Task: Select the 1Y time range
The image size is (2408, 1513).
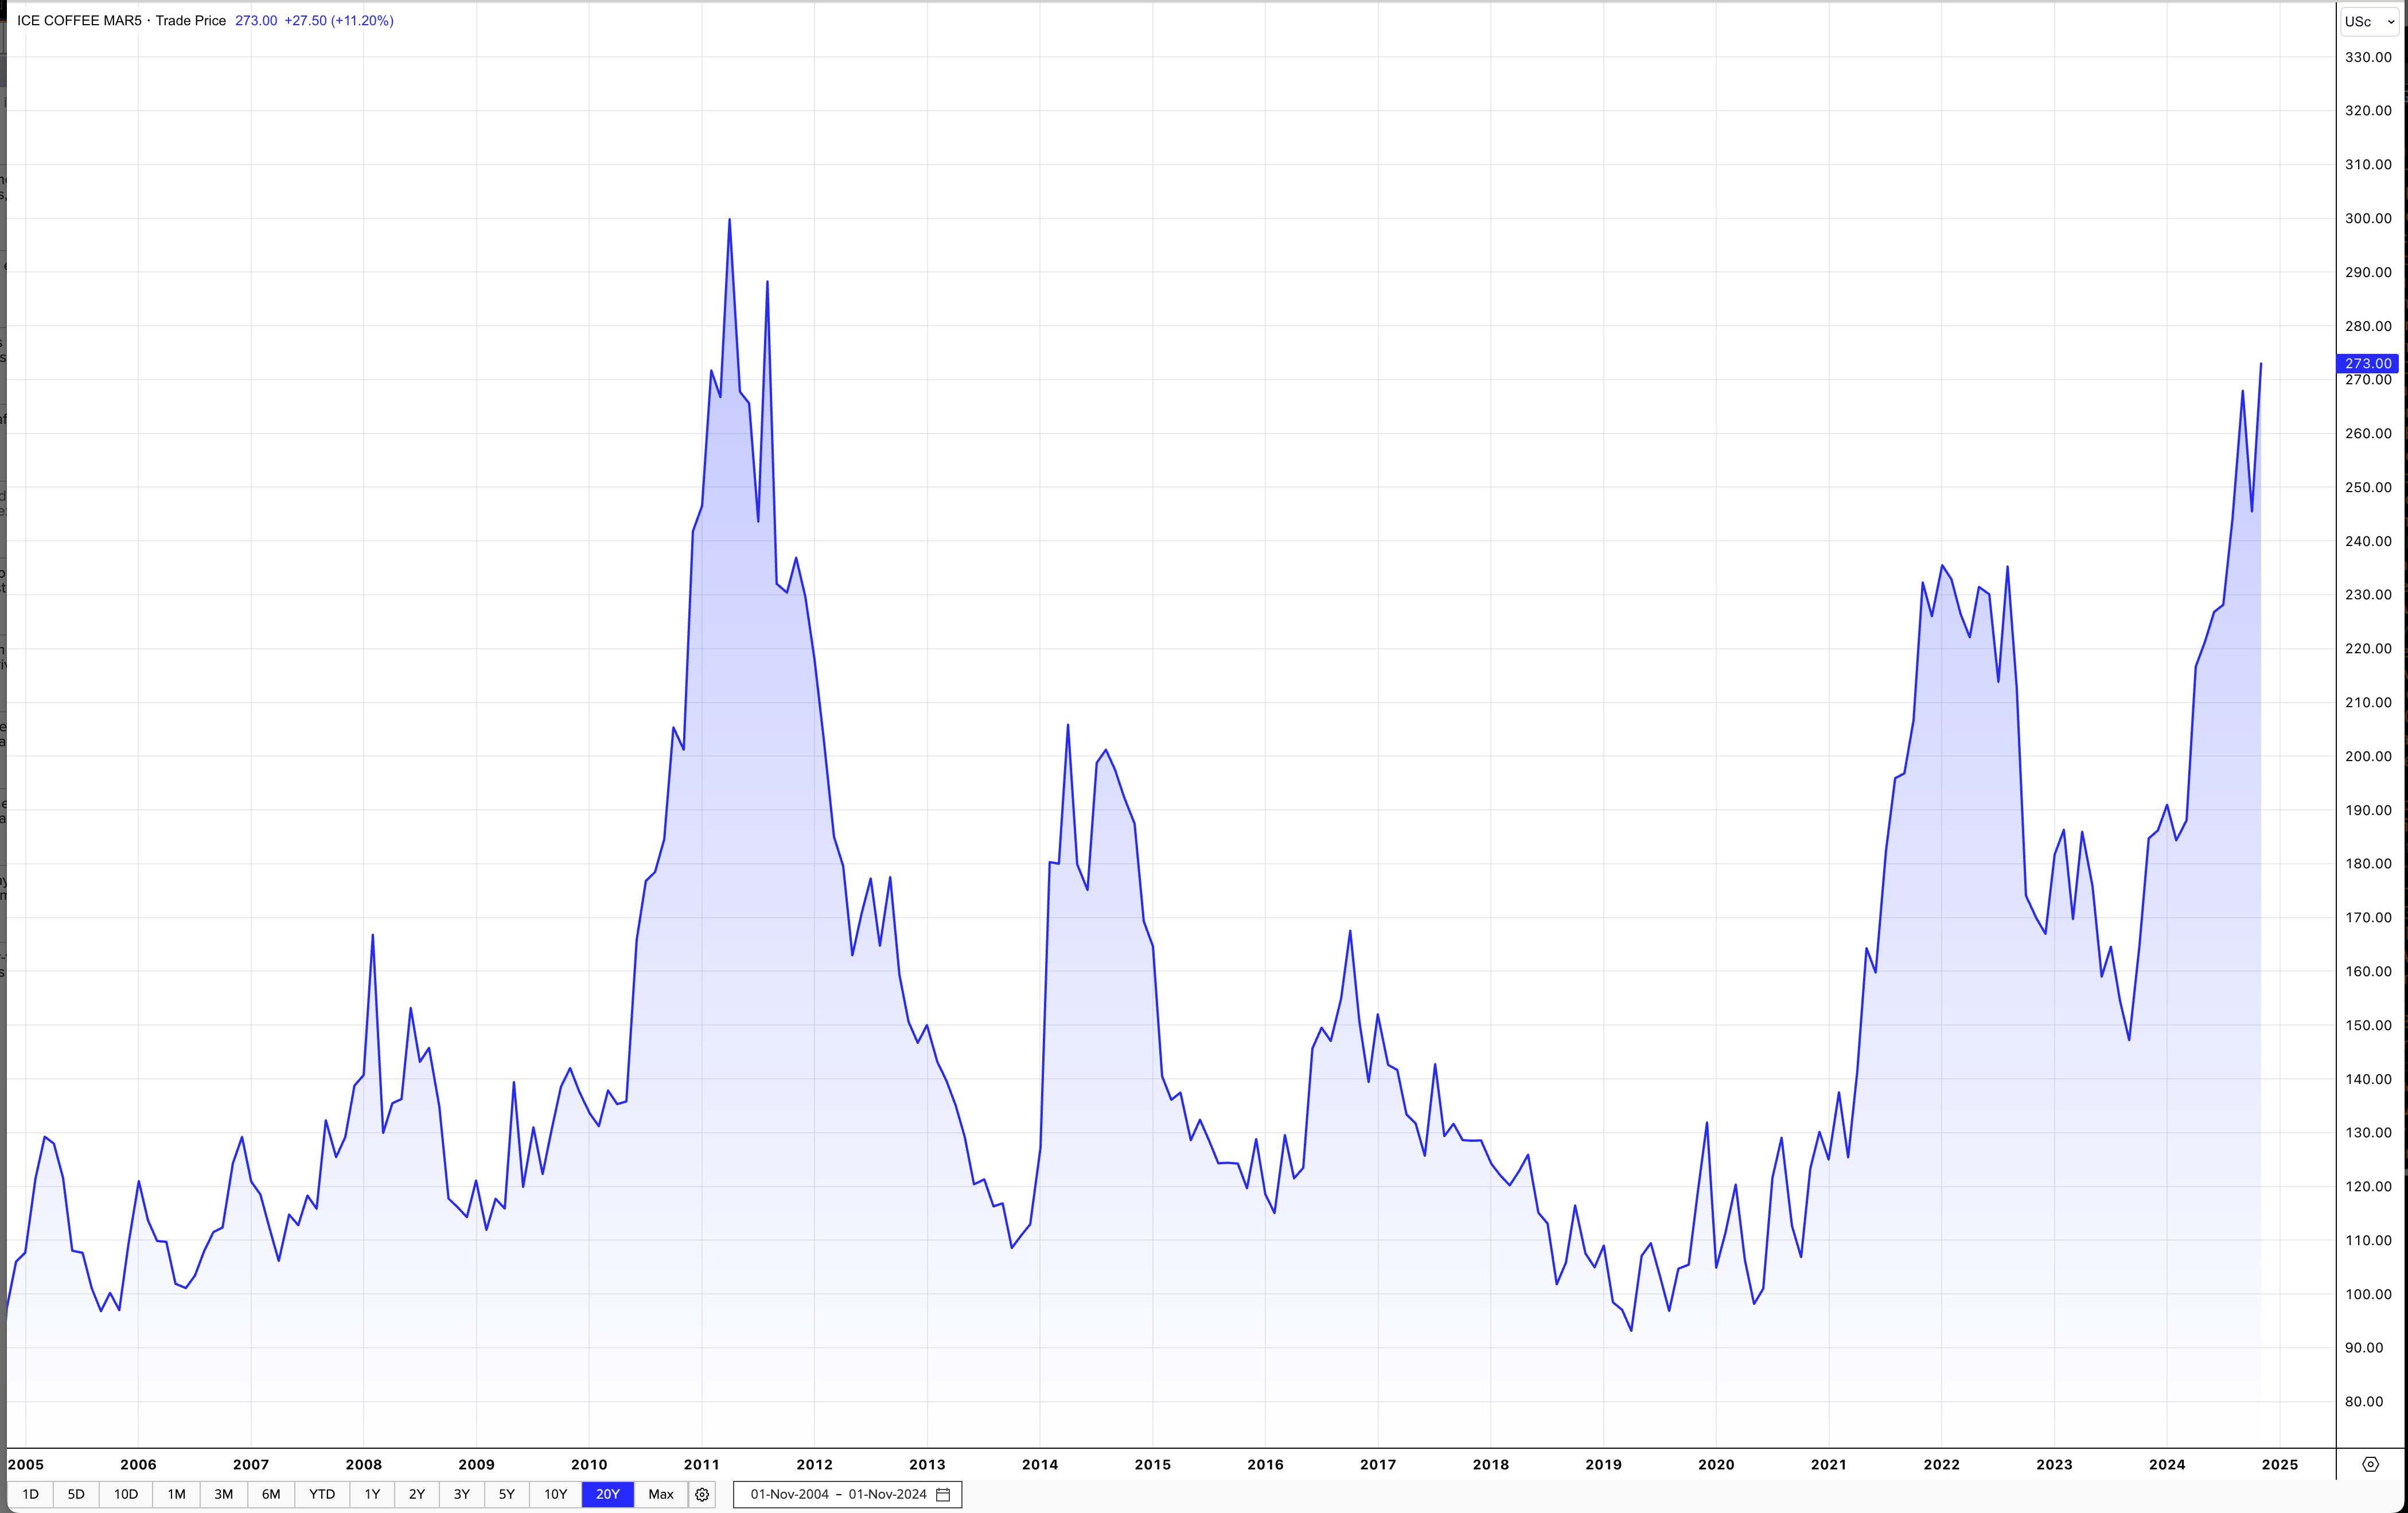Action: (x=372, y=1494)
